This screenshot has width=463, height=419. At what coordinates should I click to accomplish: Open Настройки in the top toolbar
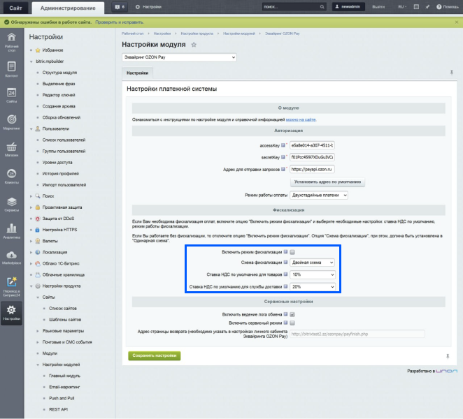click(148, 7)
